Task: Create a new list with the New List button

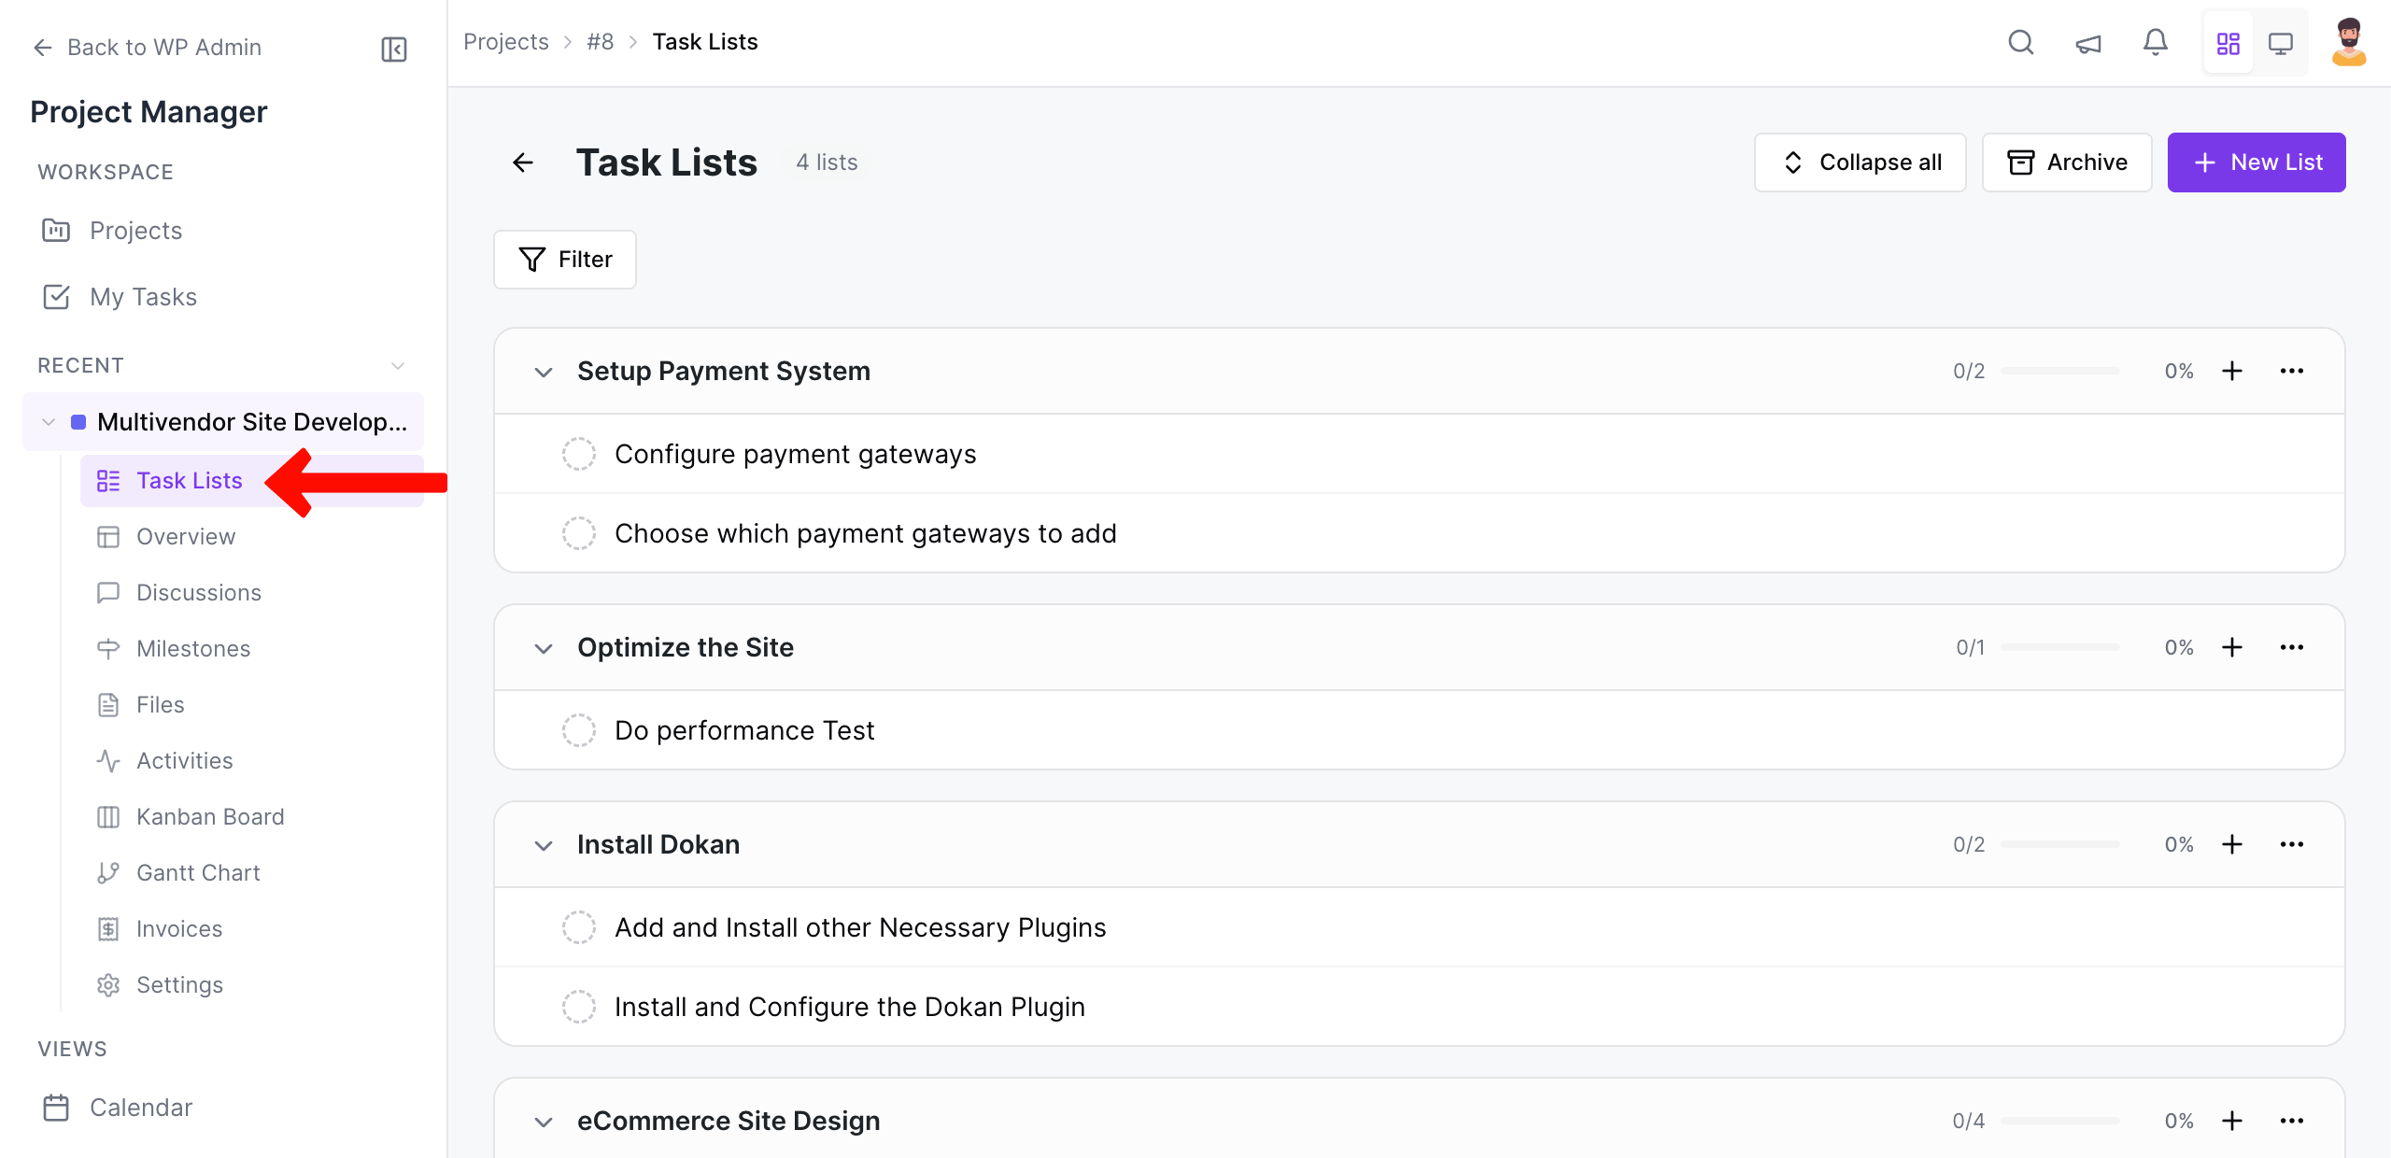Action: coord(2257,162)
